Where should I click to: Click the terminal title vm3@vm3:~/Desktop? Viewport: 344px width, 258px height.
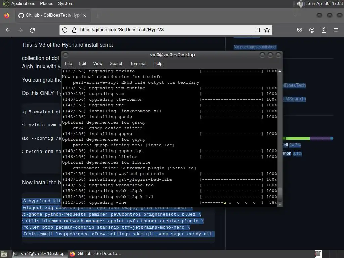point(172,55)
